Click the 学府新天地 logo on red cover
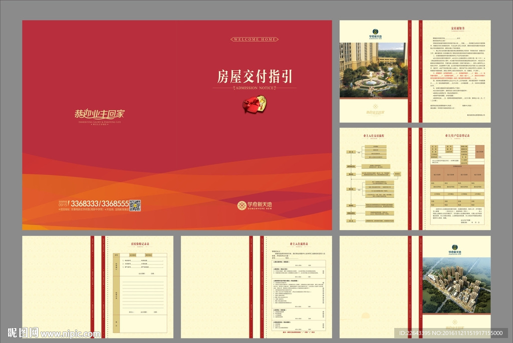Image resolution: width=513 pixels, height=343 pixels. tap(255, 205)
